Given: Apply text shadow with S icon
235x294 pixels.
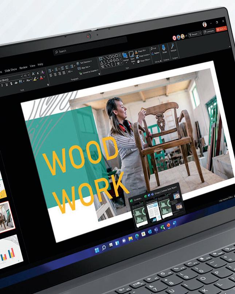Looking at the screenshot, I should pos(11,84).
